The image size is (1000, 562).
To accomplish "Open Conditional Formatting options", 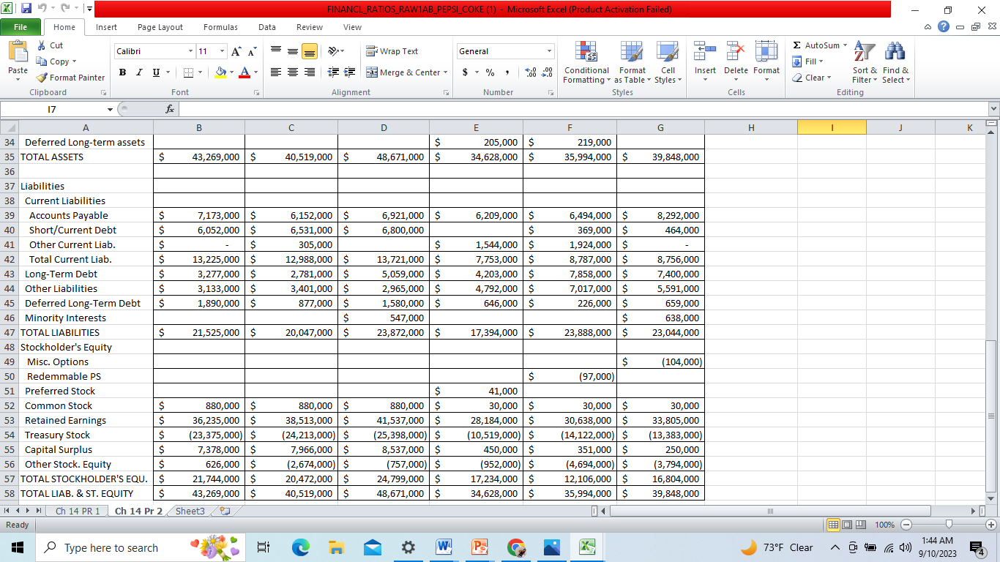I will pyautogui.click(x=586, y=64).
